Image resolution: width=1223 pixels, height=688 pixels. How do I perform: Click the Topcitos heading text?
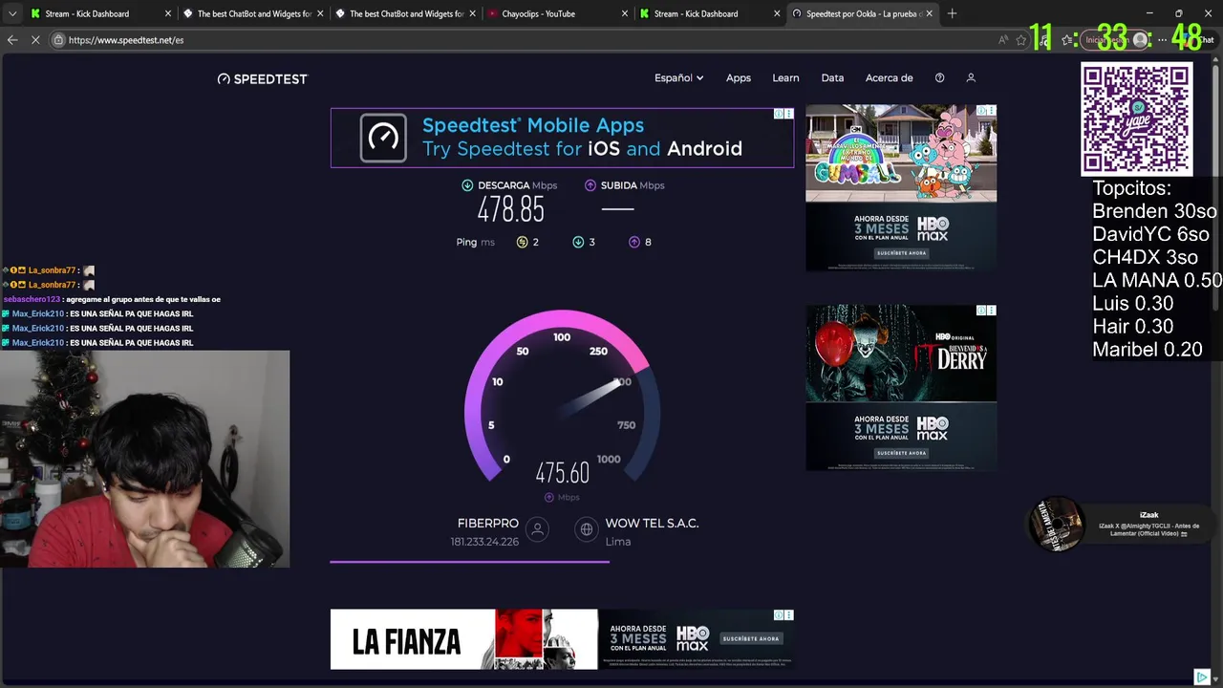(x=1131, y=188)
